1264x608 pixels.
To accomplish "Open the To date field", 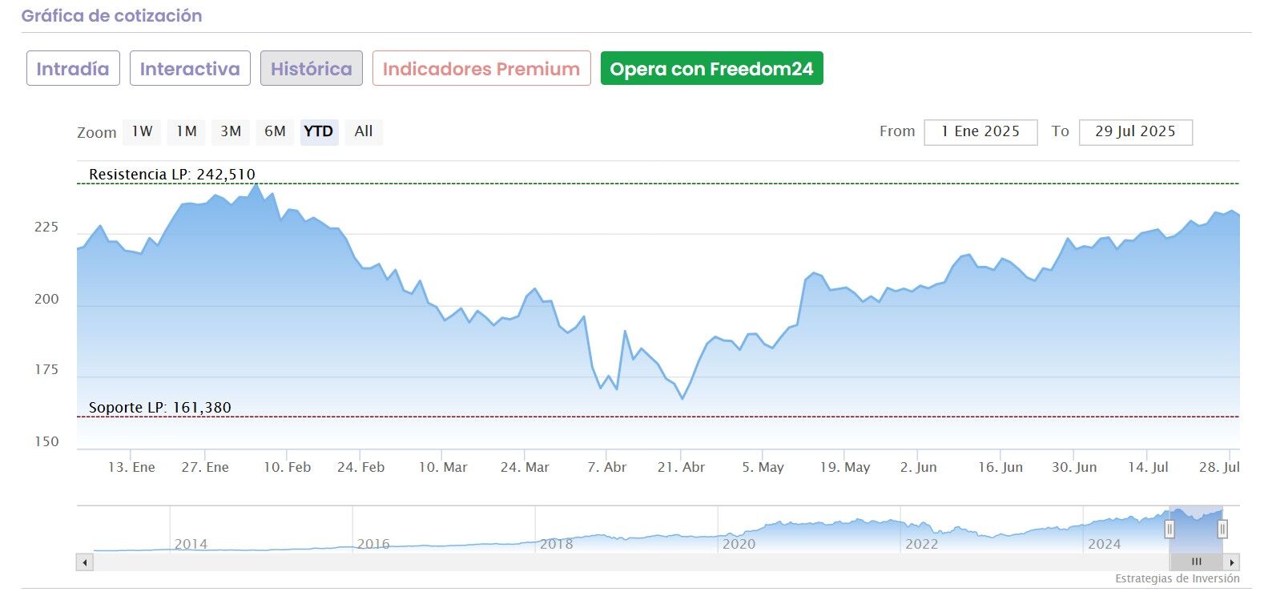I will pyautogui.click(x=1135, y=132).
